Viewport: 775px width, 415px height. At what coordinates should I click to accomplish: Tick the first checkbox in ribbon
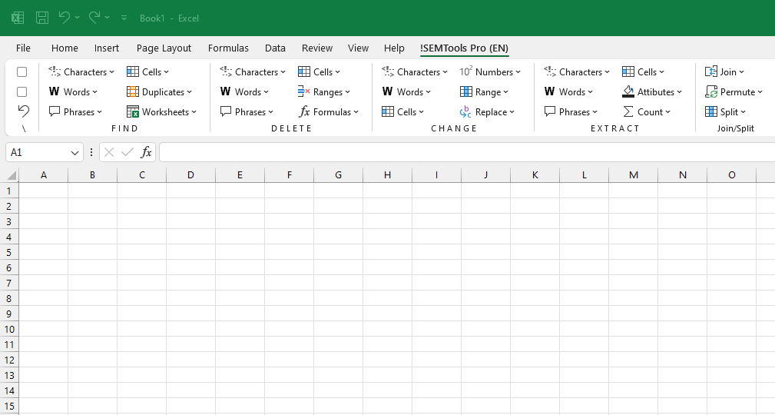(x=22, y=72)
